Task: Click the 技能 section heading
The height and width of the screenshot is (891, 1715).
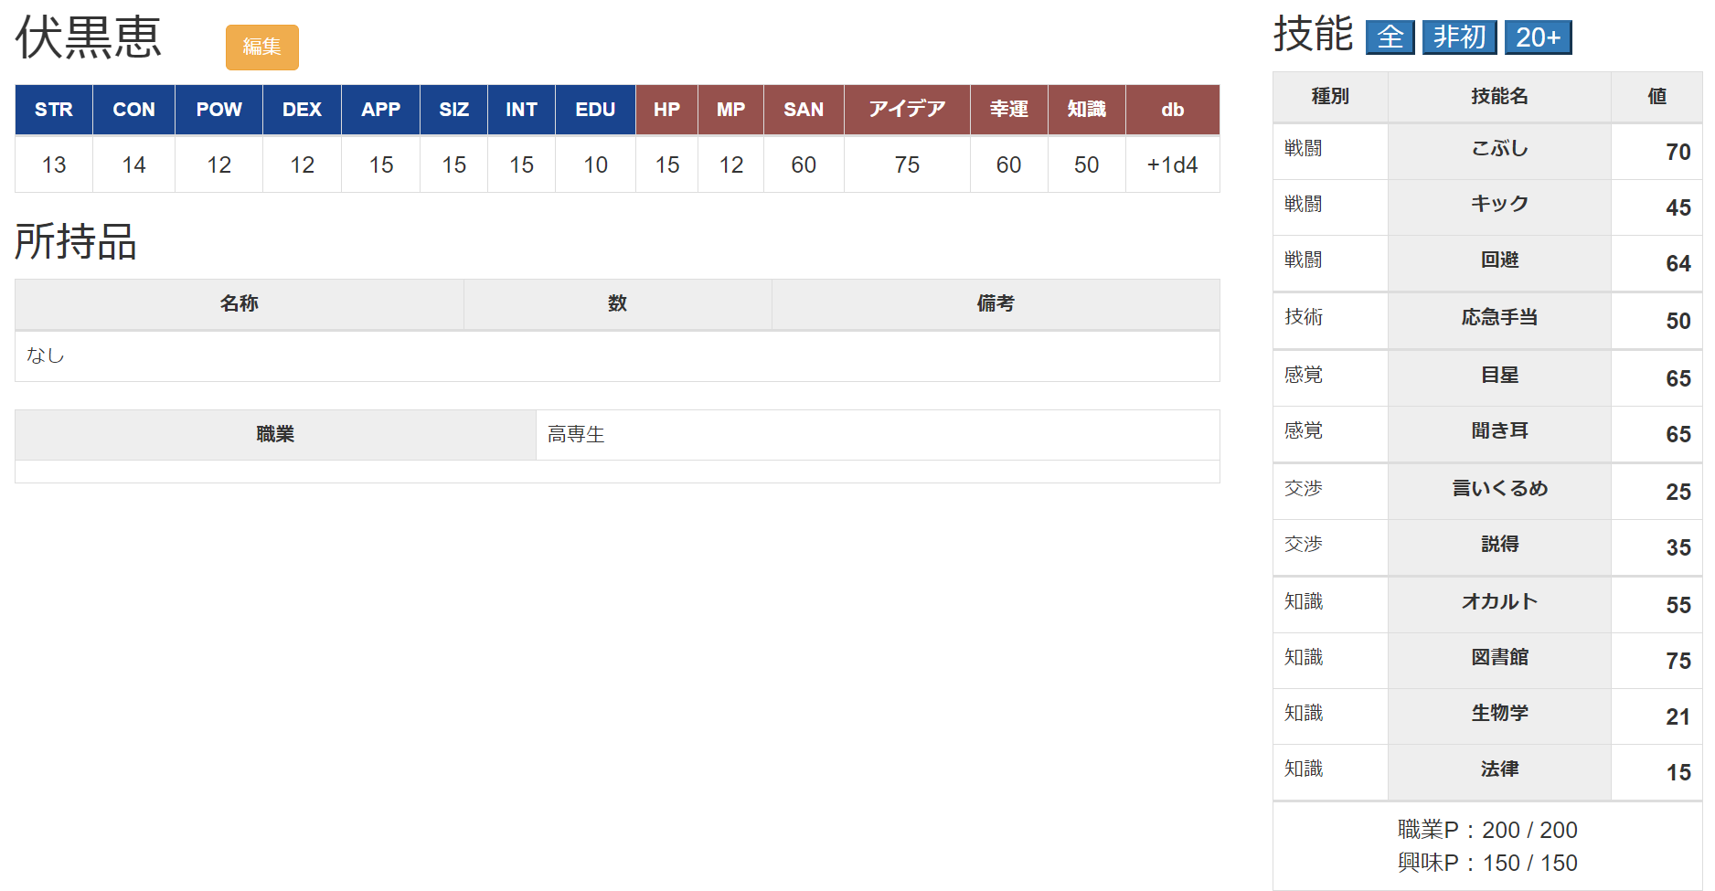Action: tap(1313, 35)
